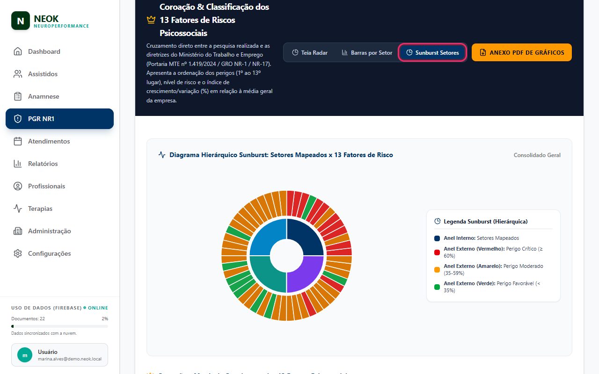Open the Relatórios page
This screenshot has width=599, height=374.
pos(59,164)
